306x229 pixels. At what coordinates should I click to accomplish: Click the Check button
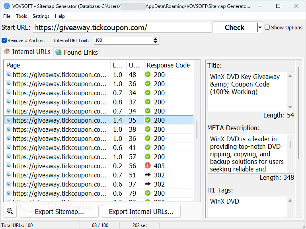235,28
